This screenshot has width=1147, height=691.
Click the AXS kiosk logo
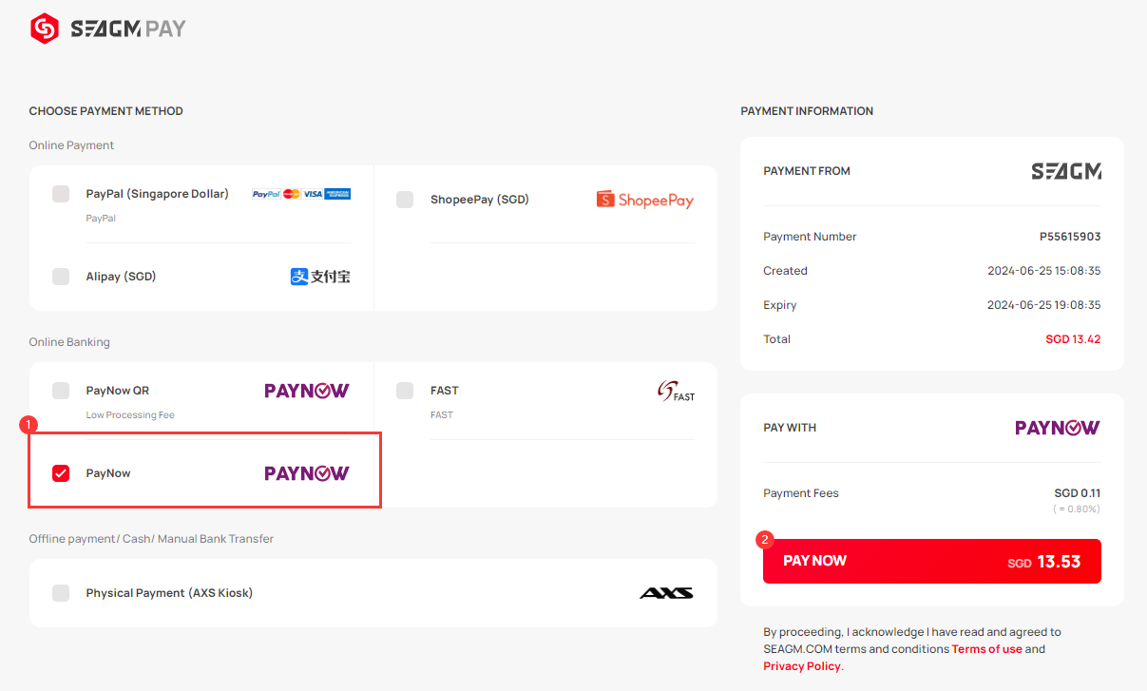click(x=666, y=593)
